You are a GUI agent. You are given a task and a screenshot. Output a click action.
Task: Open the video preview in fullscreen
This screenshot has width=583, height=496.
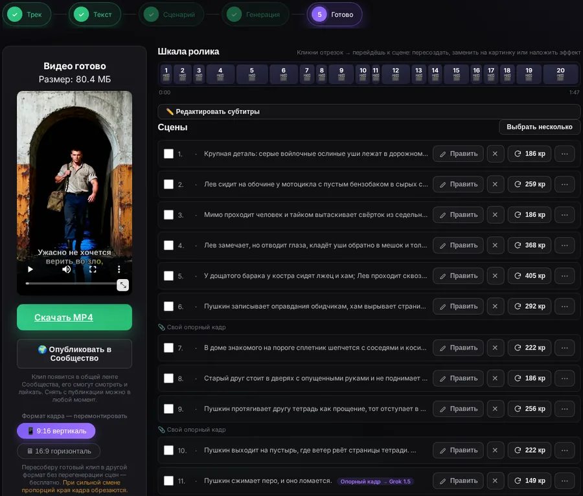click(x=93, y=269)
